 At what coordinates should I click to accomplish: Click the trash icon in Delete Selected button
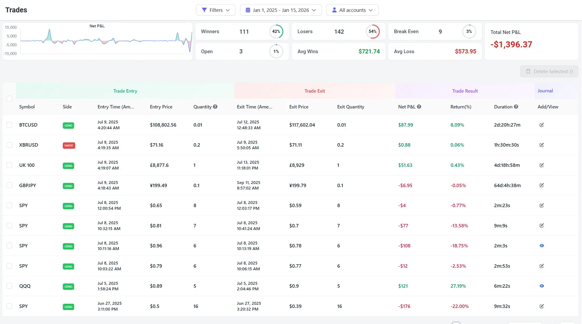tap(528, 71)
